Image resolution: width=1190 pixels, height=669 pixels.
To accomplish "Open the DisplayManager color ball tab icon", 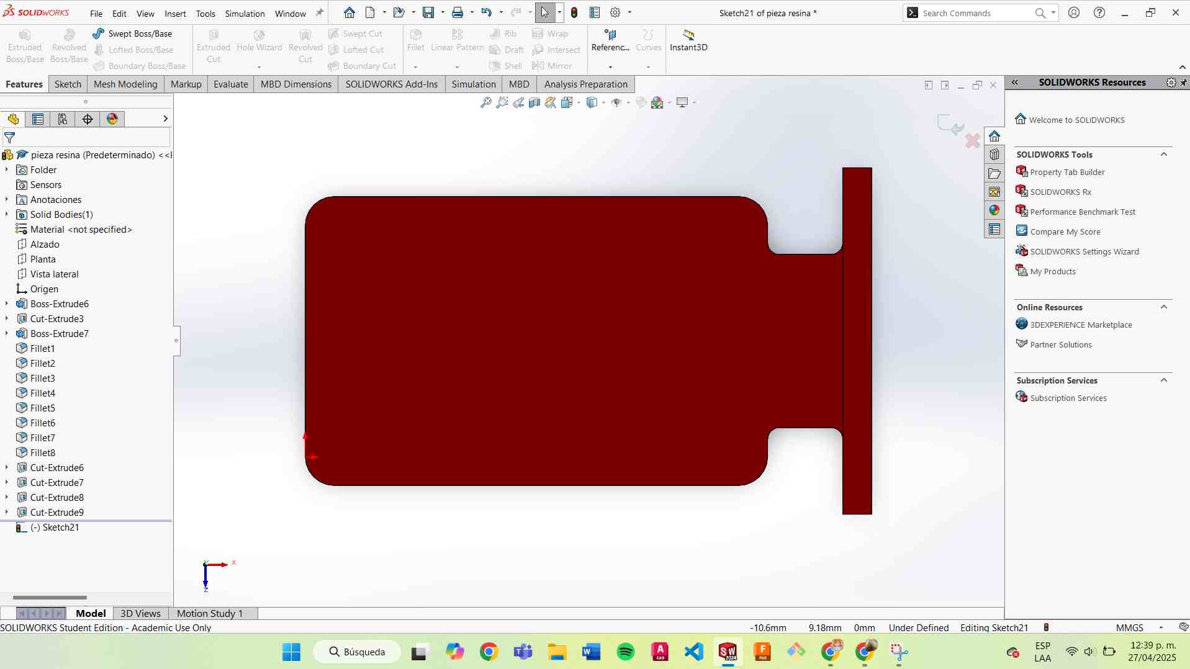I will click(112, 119).
